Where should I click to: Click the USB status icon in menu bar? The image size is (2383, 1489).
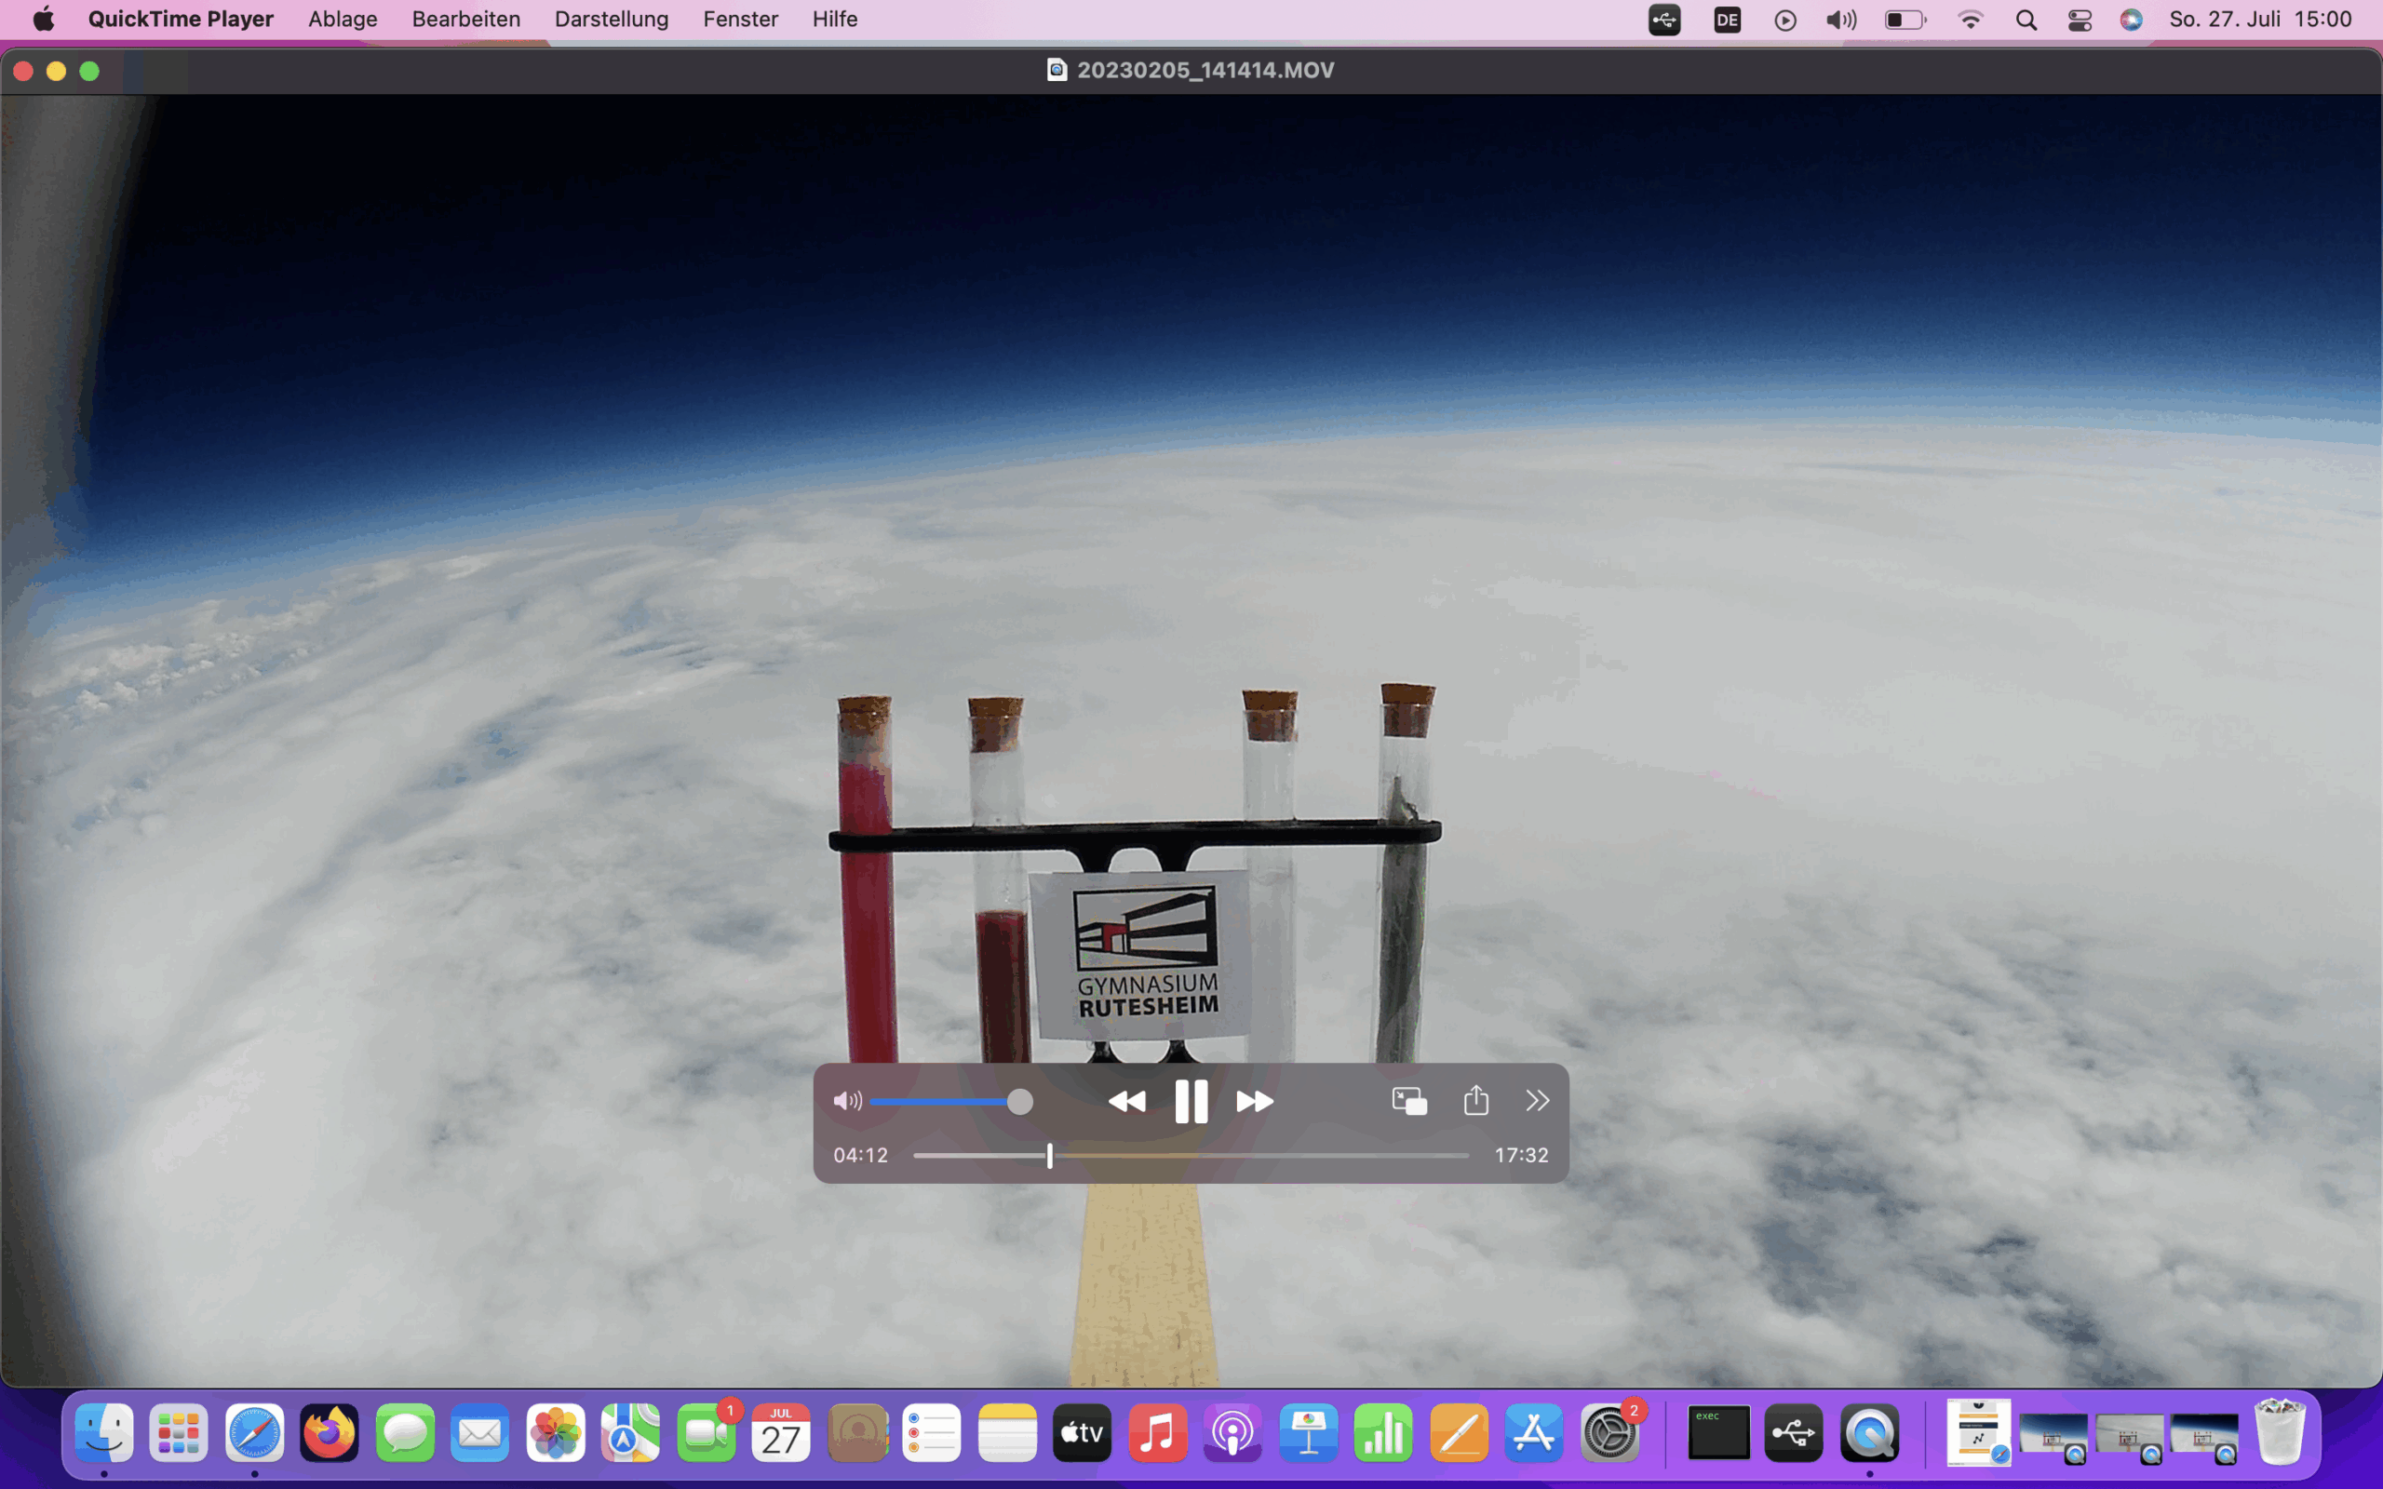1664,20
